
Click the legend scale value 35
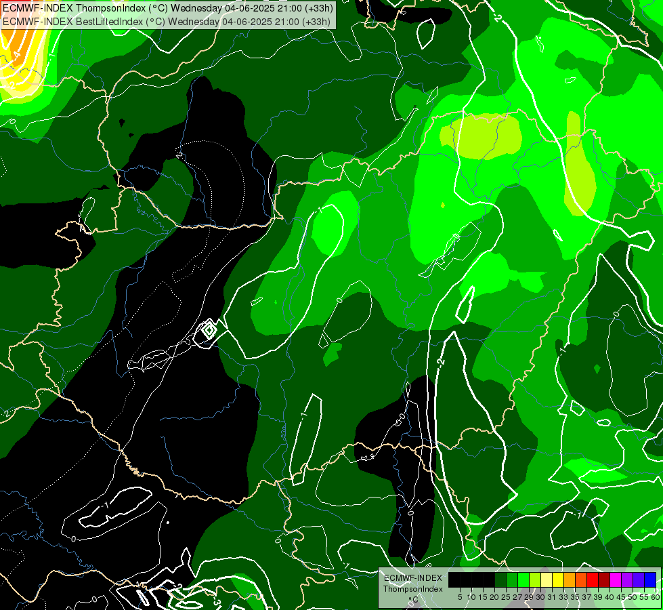(575, 597)
